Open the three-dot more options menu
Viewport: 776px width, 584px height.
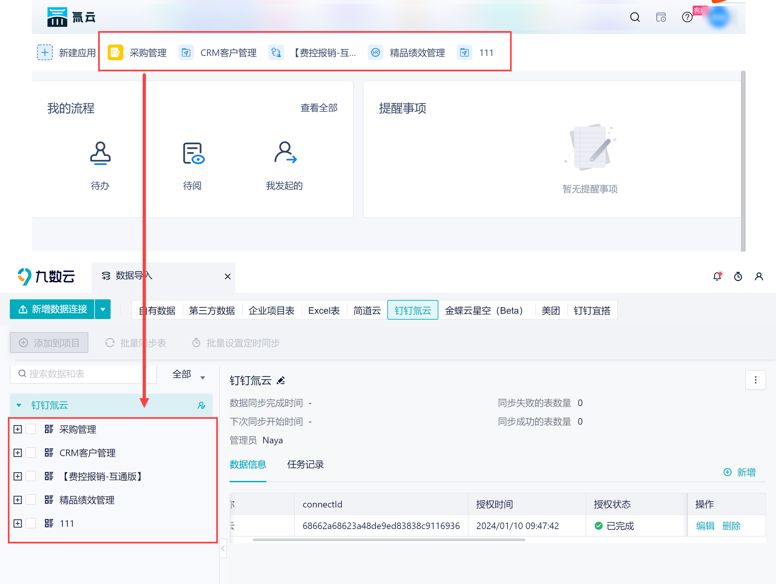pyautogui.click(x=755, y=380)
